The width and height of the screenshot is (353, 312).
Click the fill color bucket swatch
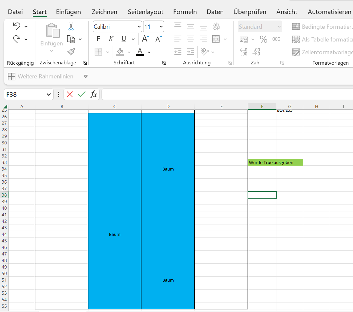[x=120, y=52]
